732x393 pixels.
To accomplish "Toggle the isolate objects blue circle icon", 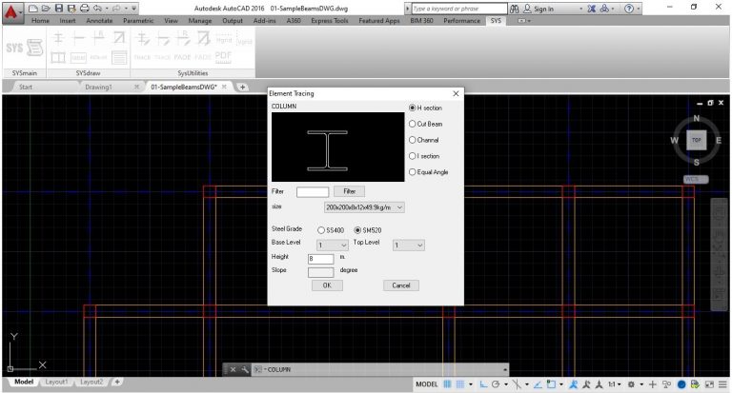I will (681, 384).
